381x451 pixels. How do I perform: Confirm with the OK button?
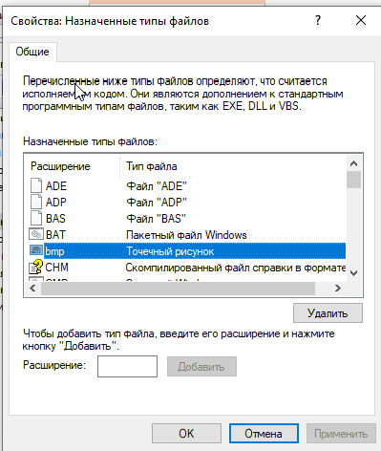click(186, 434)
